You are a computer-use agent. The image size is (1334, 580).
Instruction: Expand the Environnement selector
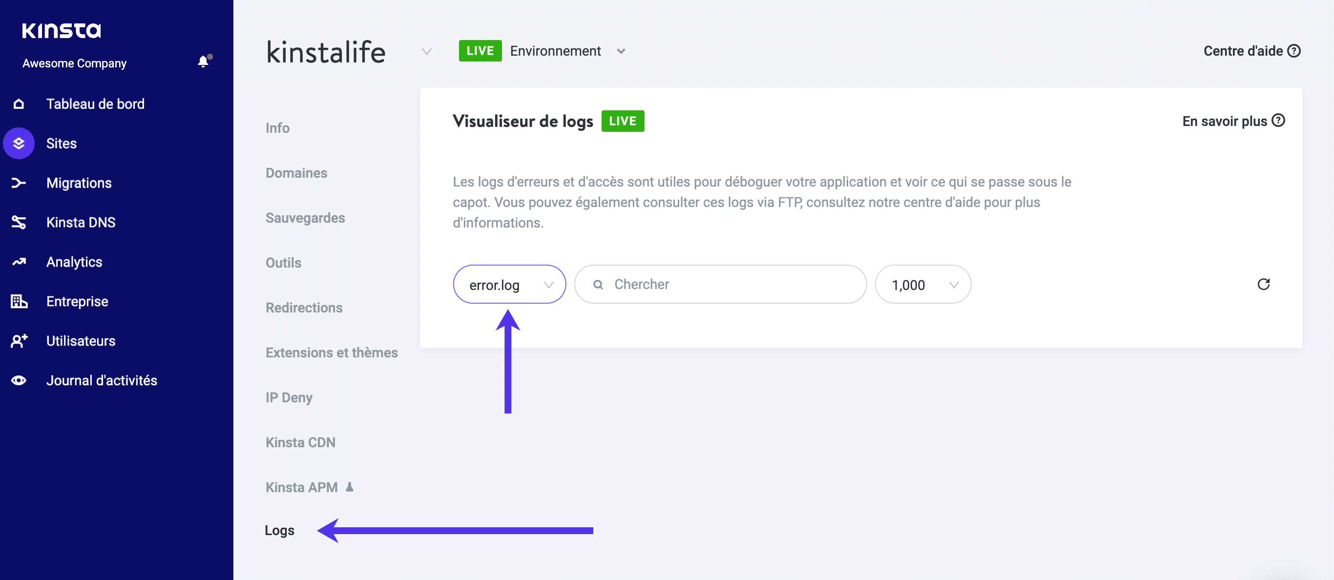[x=621, y=51]
